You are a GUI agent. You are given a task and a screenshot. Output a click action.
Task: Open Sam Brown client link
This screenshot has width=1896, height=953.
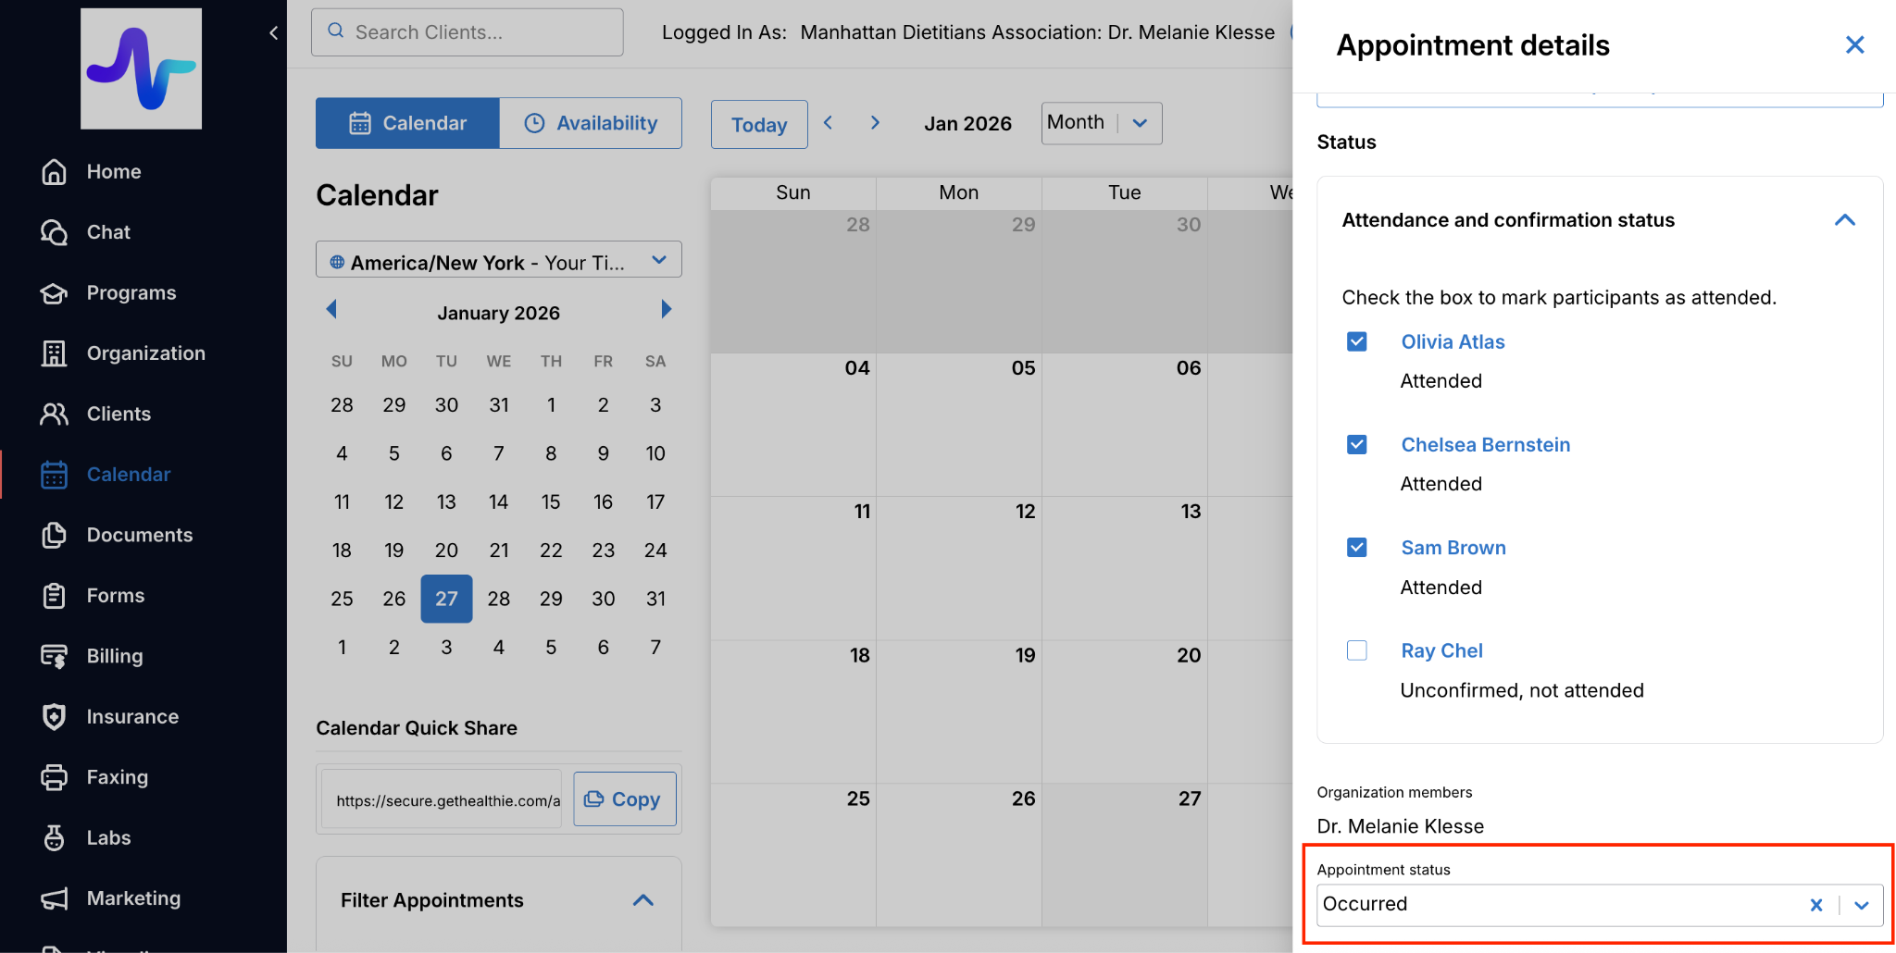click(x=1453, y=547)
